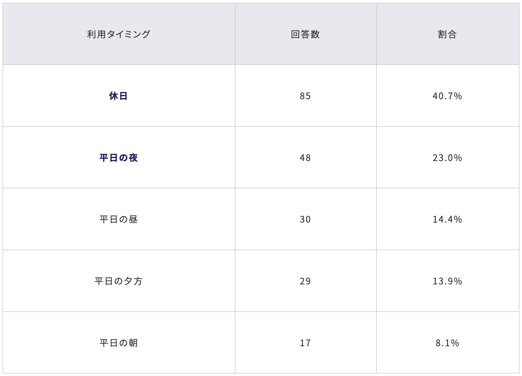Click the bold 平日の夜 label

point(118,158)
